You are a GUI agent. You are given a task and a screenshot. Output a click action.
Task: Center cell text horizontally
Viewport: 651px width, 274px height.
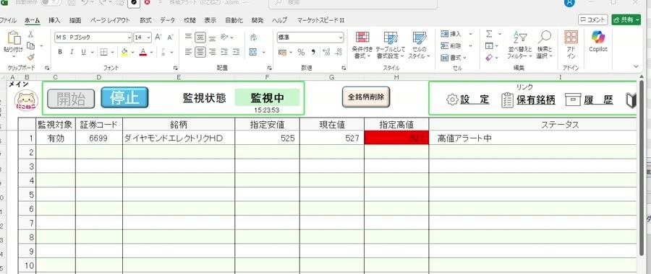(x=200, y=52)
